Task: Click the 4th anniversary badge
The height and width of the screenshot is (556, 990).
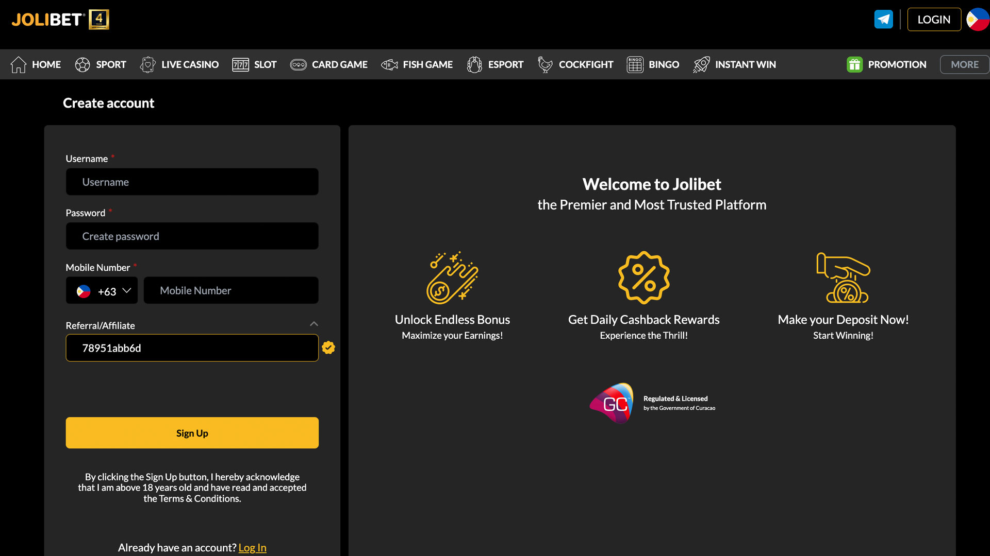Action: (x=99, y=20)
